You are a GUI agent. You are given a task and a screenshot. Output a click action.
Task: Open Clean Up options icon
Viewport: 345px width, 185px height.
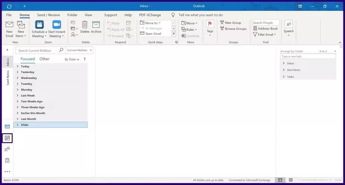(x=74, y=29)
